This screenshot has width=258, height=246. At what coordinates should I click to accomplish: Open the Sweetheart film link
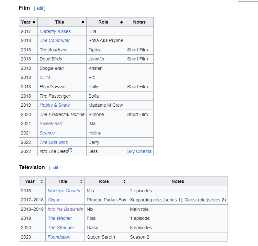tap(51, 123)
